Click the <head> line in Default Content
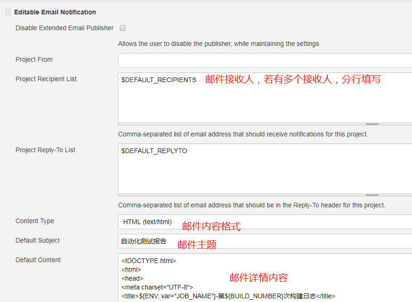412x302 pixels. [132, 278]
